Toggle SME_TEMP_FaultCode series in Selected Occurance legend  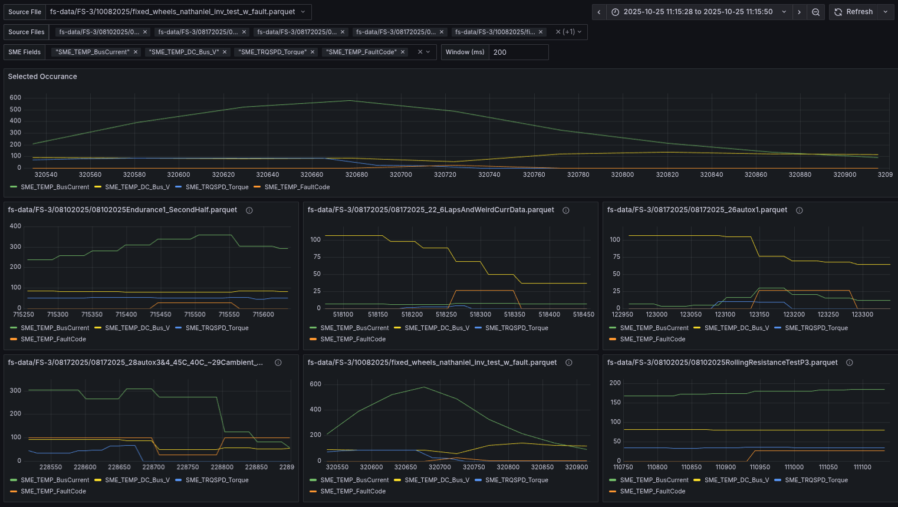pyautogui.click(x=297, y=187)
